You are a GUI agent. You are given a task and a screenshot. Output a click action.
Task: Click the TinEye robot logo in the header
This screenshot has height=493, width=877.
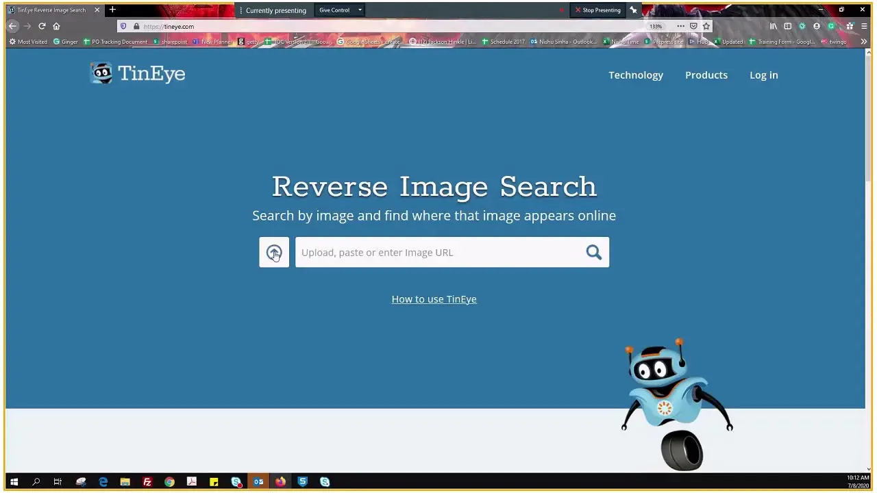pos(101,73)
